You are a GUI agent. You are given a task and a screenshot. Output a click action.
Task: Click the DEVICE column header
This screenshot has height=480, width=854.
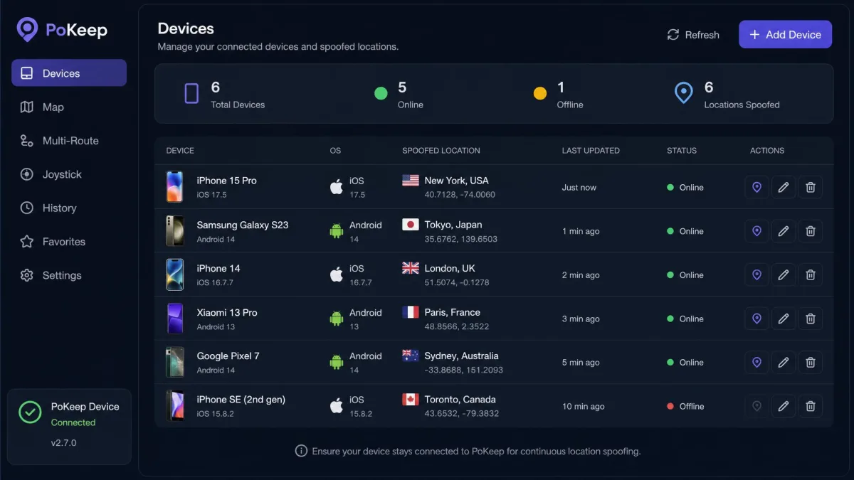[180, 151]
